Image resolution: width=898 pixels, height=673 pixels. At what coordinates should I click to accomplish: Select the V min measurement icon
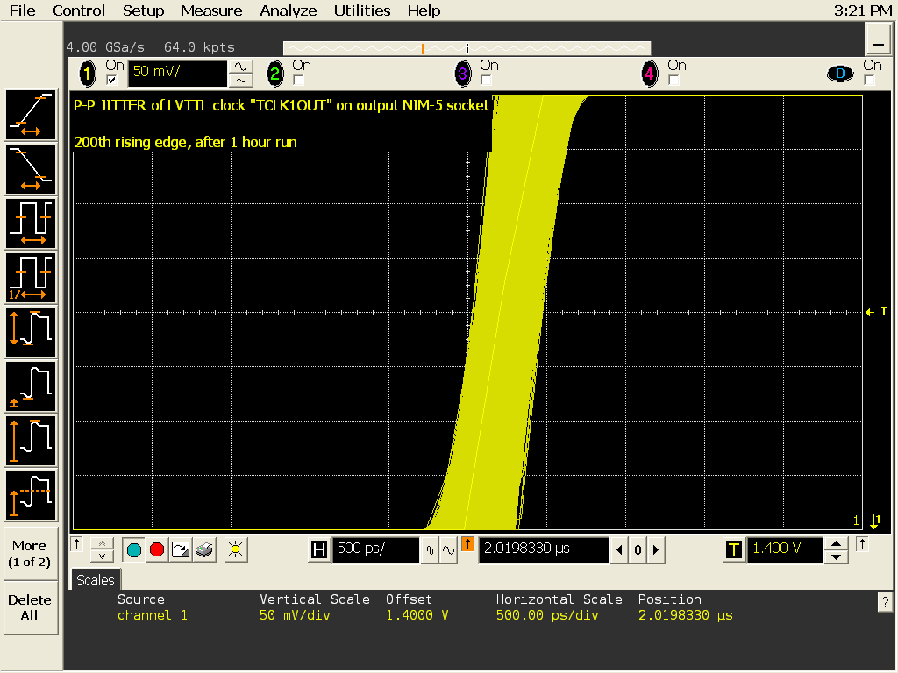tap(31, 386)
